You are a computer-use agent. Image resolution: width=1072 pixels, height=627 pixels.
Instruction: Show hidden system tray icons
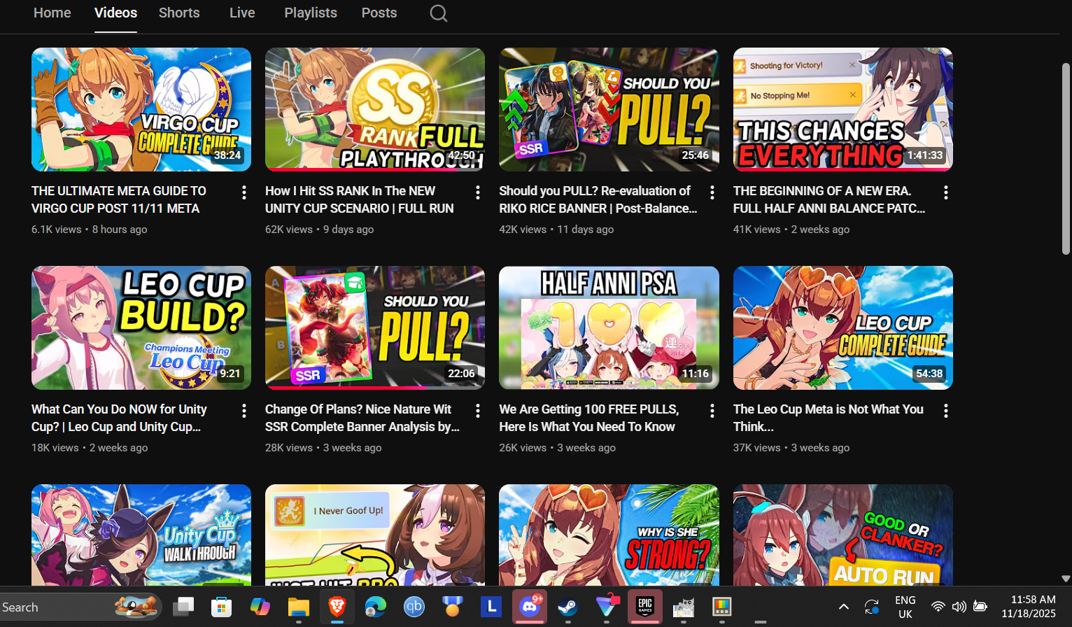(x=844, y=607)
